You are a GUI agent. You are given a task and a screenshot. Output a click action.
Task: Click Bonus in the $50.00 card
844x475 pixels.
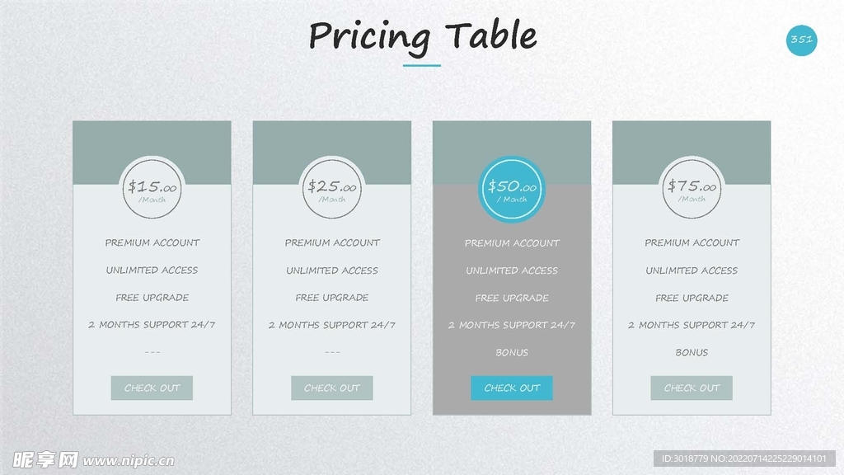point(512,352)
